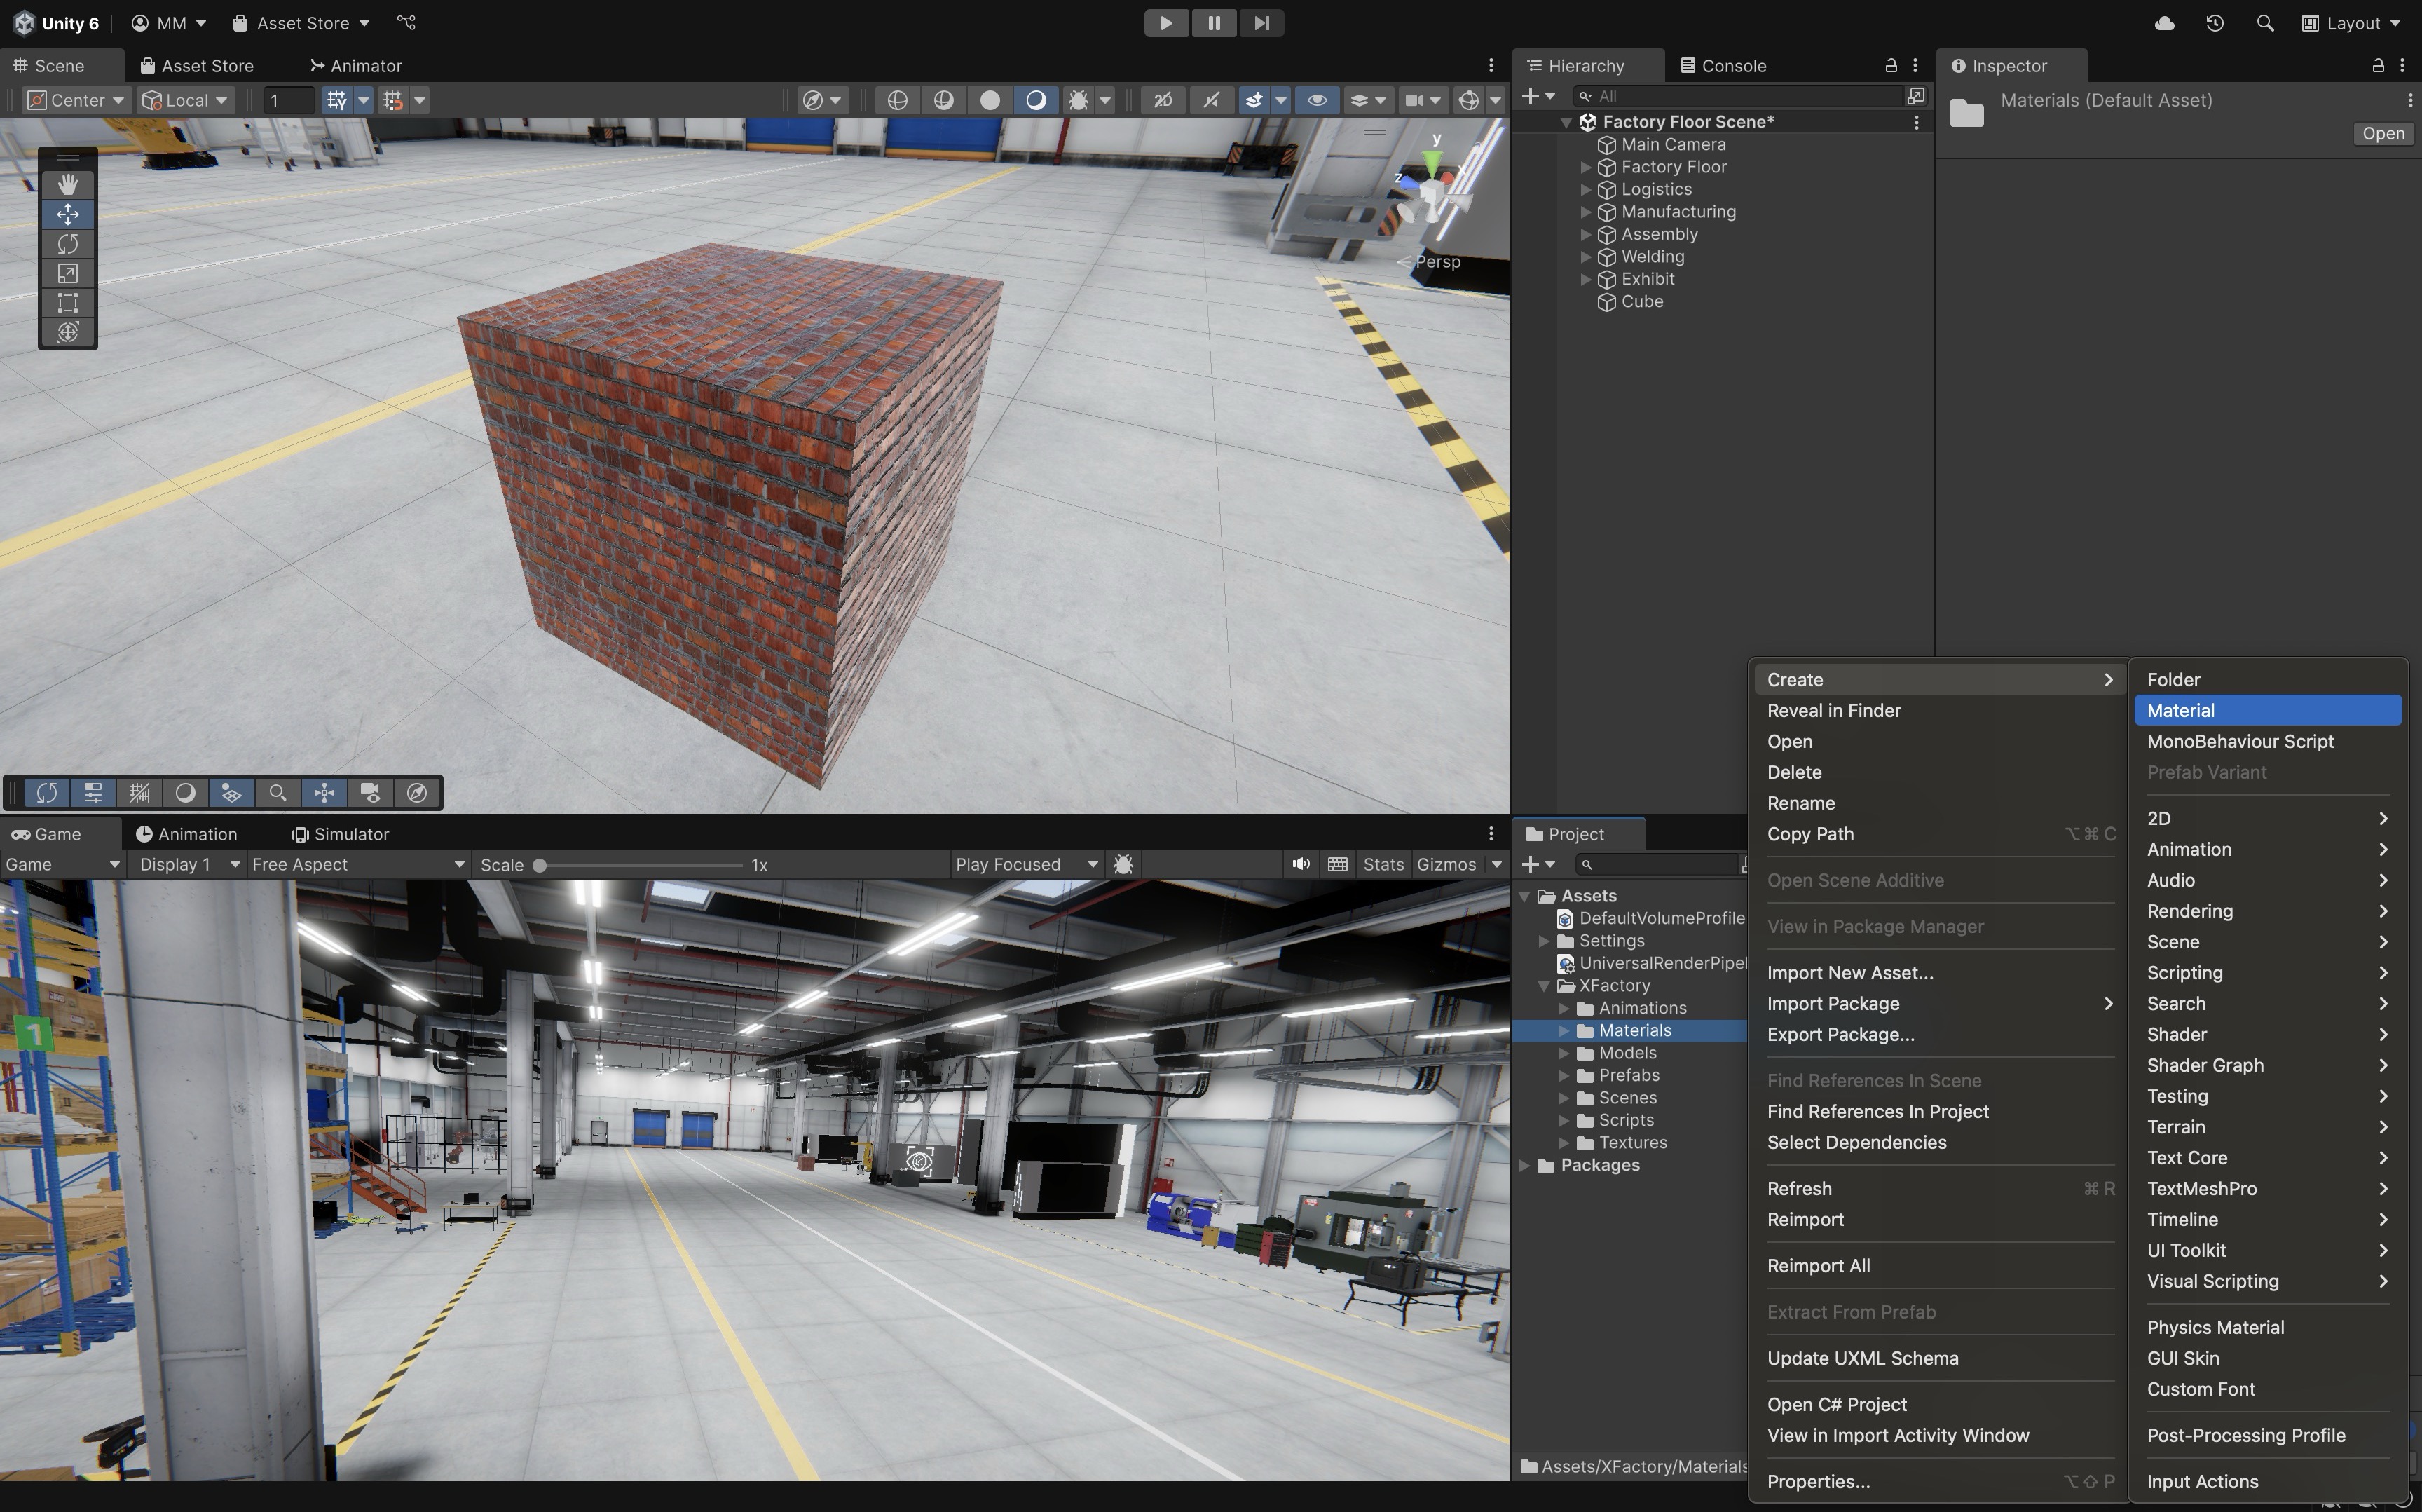Screen dimensions: 2422x1512
Task: Expand the Logistics object in Hierarchy
Action: [x=1585, y=190]
